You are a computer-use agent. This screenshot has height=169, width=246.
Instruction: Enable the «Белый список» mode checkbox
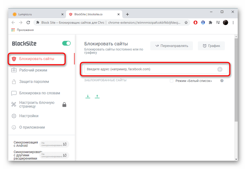click(x=171, y=81)
